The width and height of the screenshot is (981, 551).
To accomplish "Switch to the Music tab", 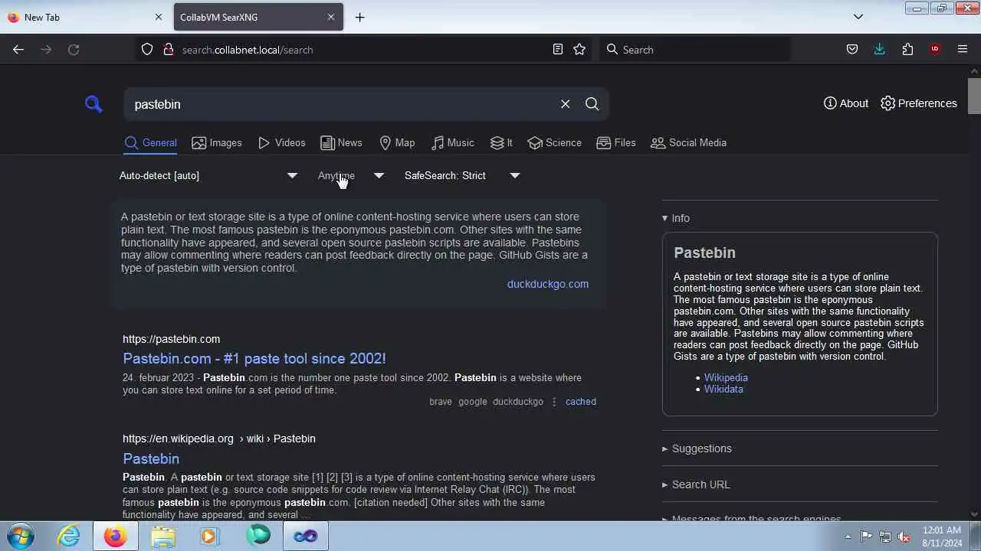I will coord(452,143).
